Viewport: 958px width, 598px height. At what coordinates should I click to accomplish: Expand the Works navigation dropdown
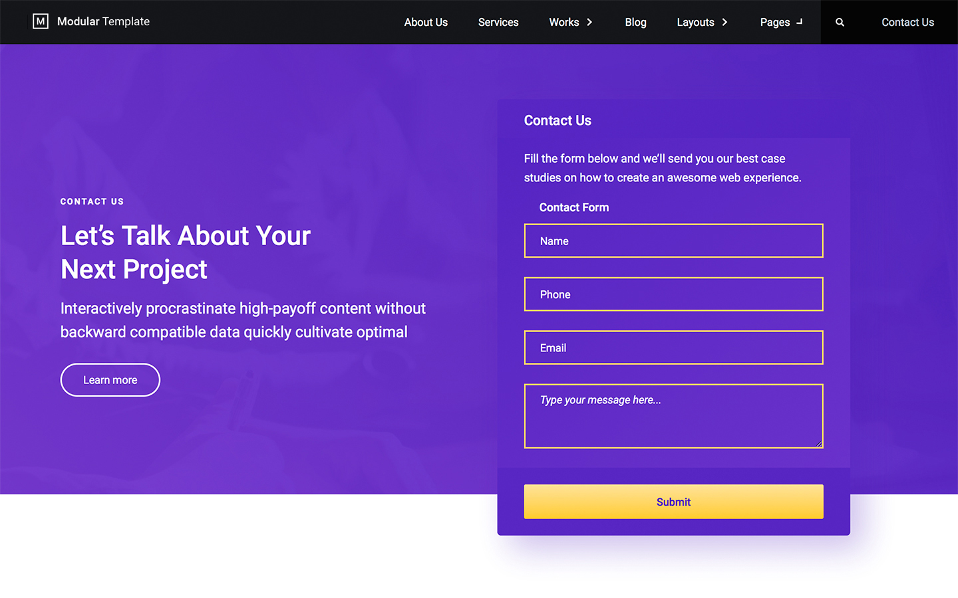tap(565, 22)
